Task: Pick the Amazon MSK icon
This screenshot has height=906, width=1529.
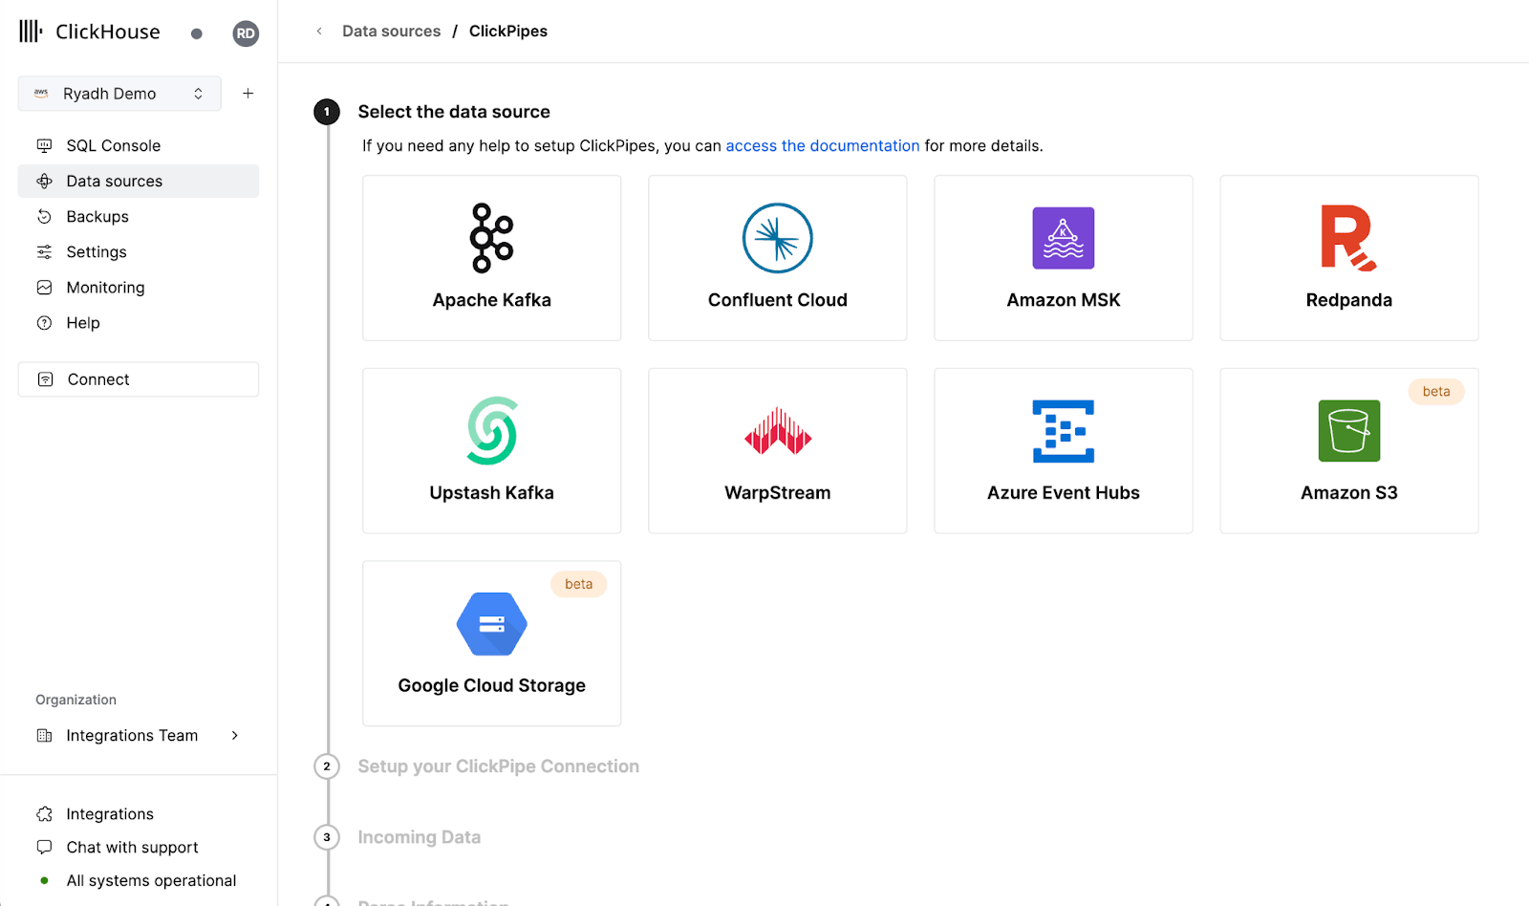Action: pos(1063,238)
